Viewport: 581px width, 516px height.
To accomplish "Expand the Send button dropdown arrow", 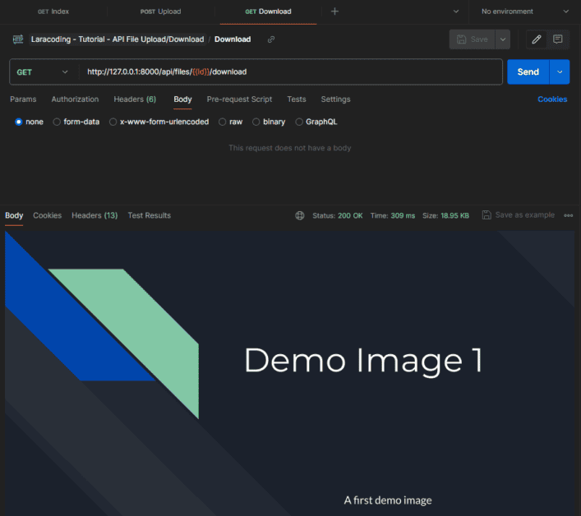I will (x=560, y=71).
